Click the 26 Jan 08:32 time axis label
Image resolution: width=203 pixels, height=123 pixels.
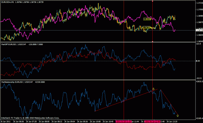57,122
